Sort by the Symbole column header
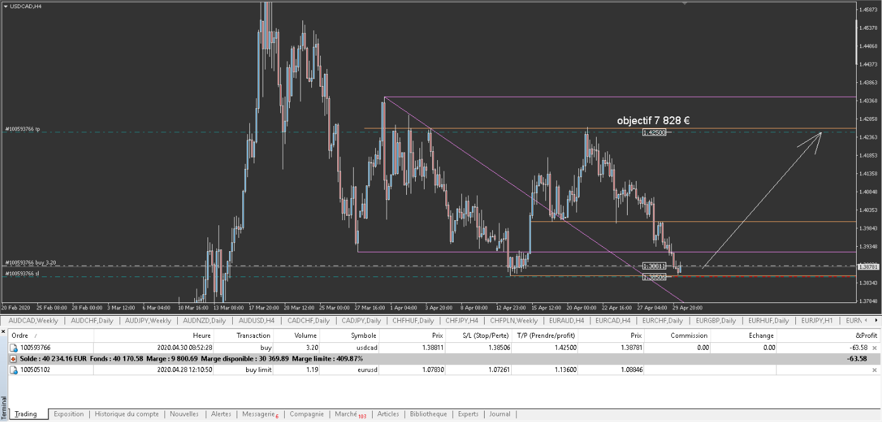This screenshot has width=882, height=422. (350, 335)
